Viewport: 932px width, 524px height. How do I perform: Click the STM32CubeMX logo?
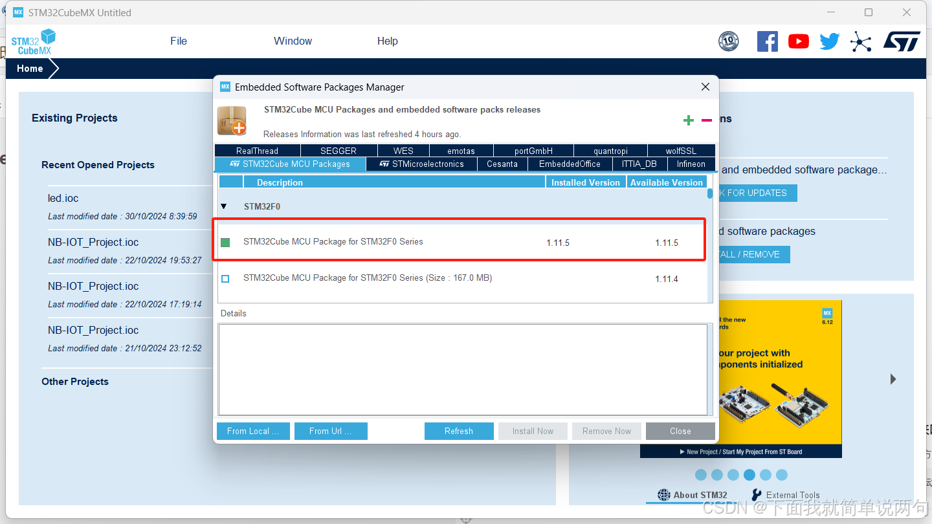click(x=33, y=42)
